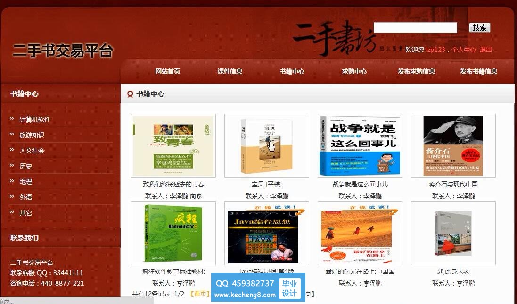Screen dimensions: 517x304
Task: Select 旅游知识 category in sidebar
Action: pyautogui.click(x=32, y=135)
